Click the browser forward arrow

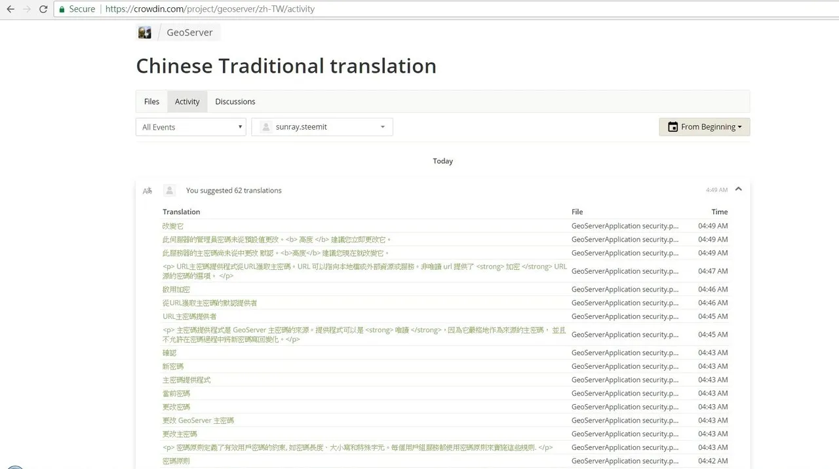27,9
